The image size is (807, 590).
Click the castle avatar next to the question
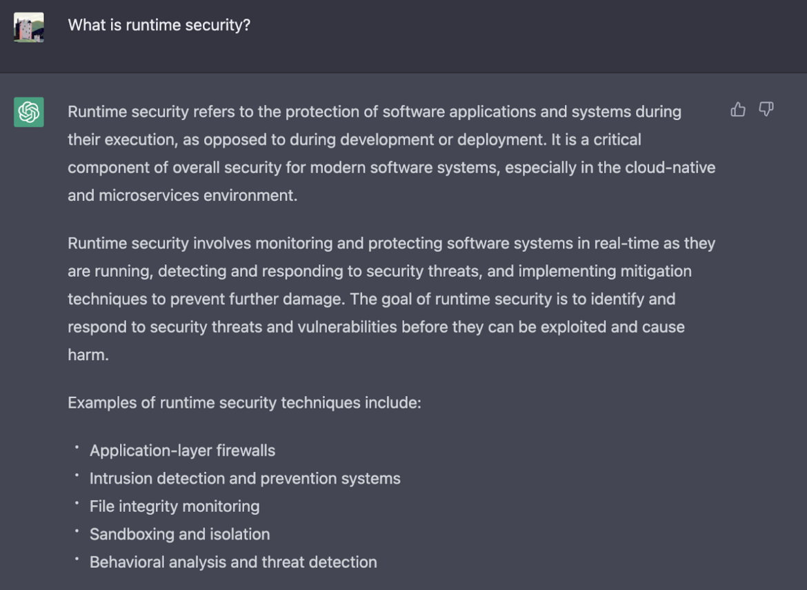tap(28, 26)
